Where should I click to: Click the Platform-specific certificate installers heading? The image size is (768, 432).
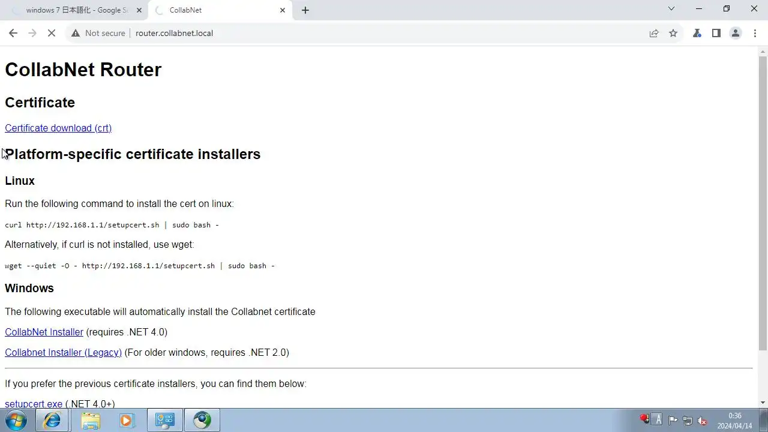[133, 154]
